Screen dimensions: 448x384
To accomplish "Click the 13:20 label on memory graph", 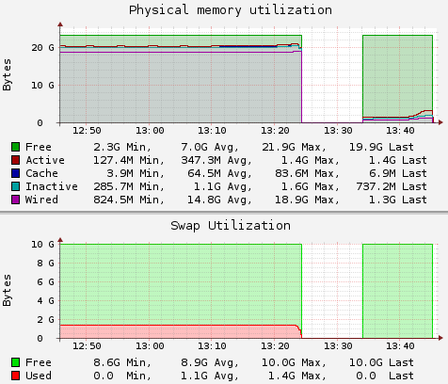I will click(x=275, y=131).
